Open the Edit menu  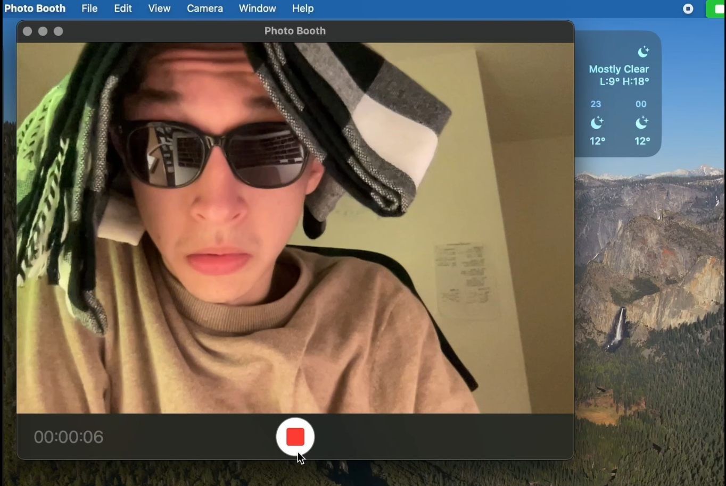click(x=123, y=9)
